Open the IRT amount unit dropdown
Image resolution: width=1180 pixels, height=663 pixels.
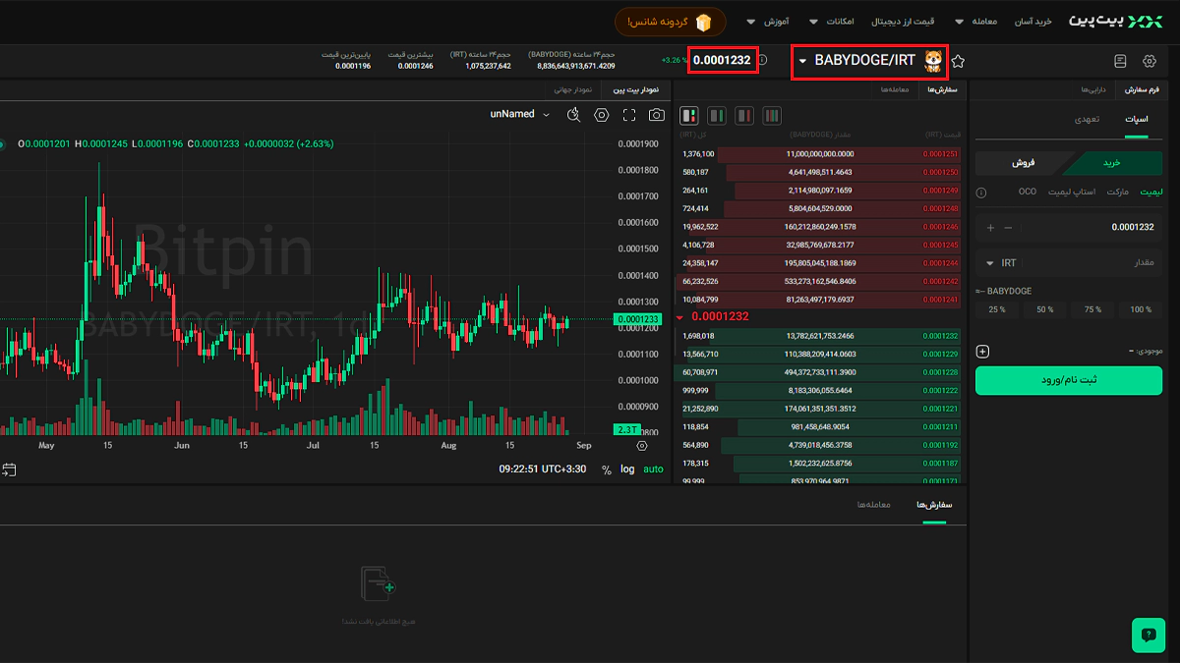(x=1002, y=263)
